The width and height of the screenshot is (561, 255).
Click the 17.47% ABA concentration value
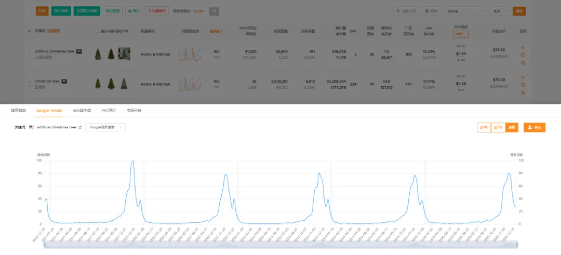(x=429, y=82)
